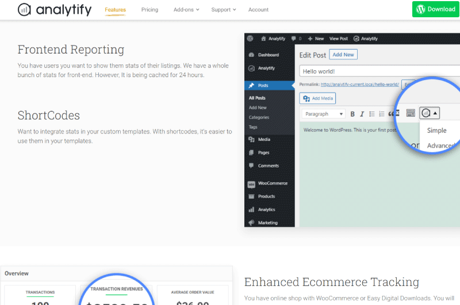Open Categories under Posts
The height and width of the screenshot is (305, 460).
pos(259,117)
